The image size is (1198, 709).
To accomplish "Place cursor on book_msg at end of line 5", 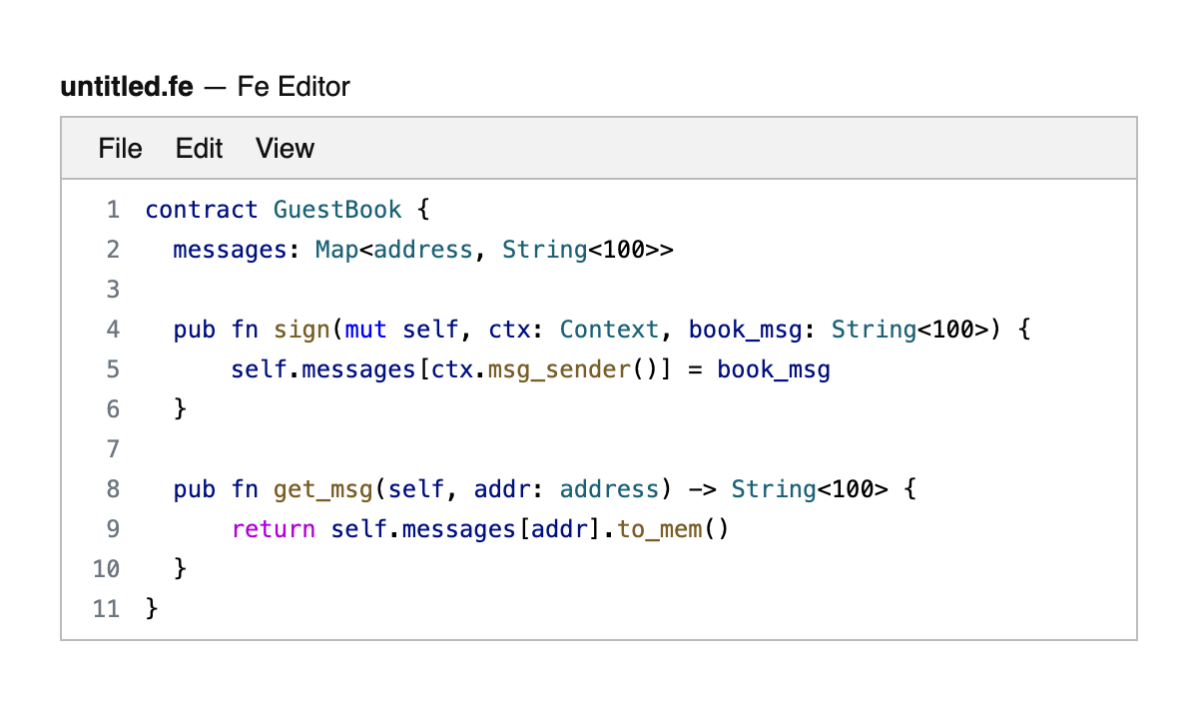I will [774, 369].
